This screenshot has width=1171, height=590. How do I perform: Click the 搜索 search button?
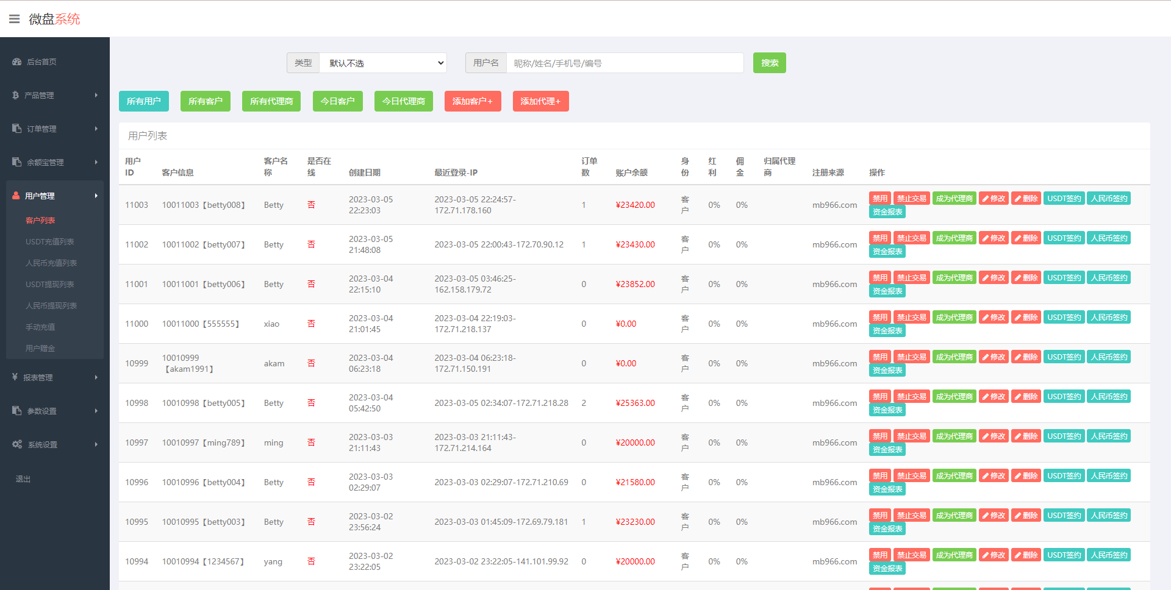point(769,63)
